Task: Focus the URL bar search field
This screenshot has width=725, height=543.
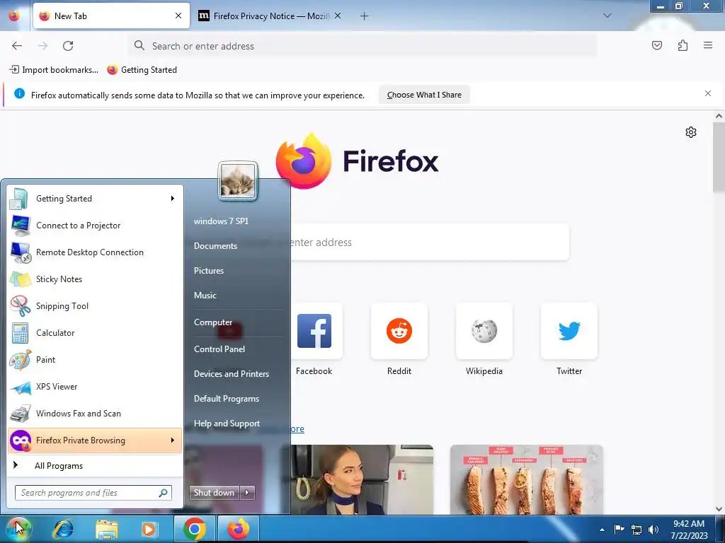Action: 362,46
